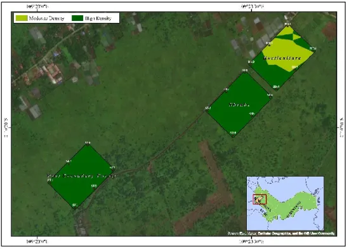
Task: Click the dark green Shrubs polygon
Action: click(x=239, y=104)
